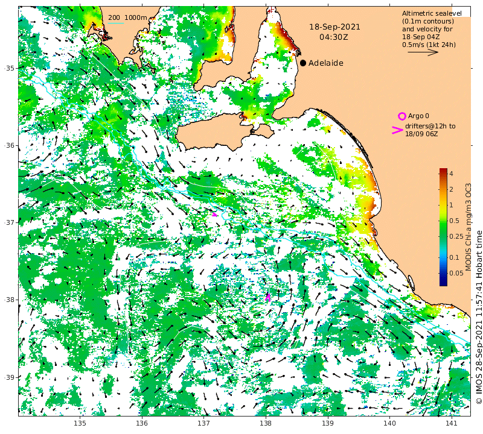The height and width of the screenshot is (434, 483).
Task: Click the colorbar value 0.05 label
Action: pos(456,273)
